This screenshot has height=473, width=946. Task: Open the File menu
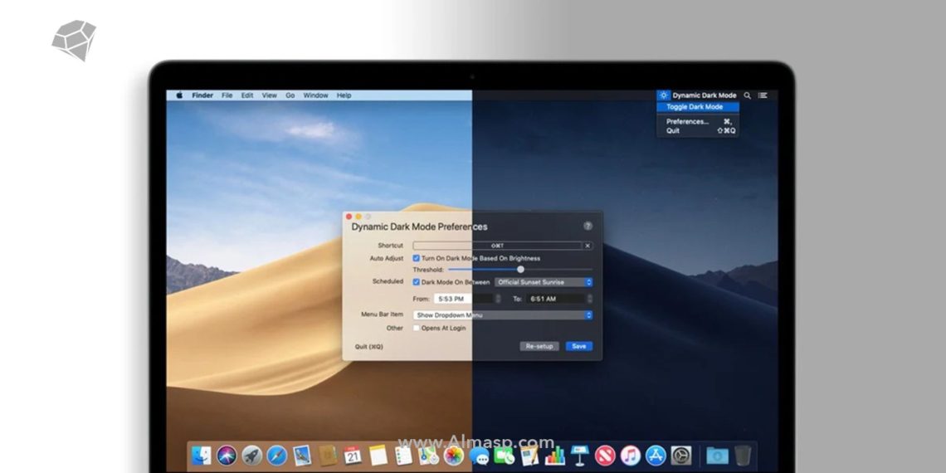click(x=227, y=95)
